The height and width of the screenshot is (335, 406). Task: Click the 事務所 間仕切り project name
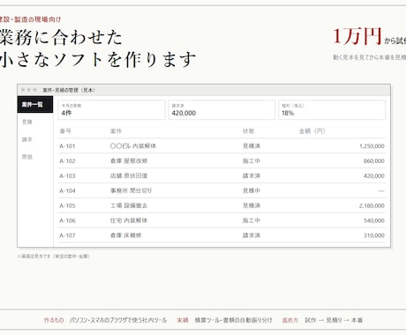(131, 190)
